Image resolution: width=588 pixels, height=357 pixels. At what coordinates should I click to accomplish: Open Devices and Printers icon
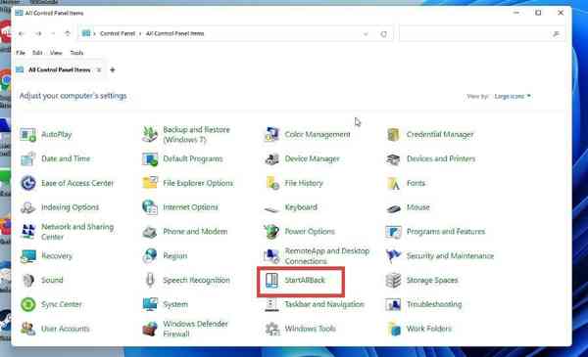393,158
